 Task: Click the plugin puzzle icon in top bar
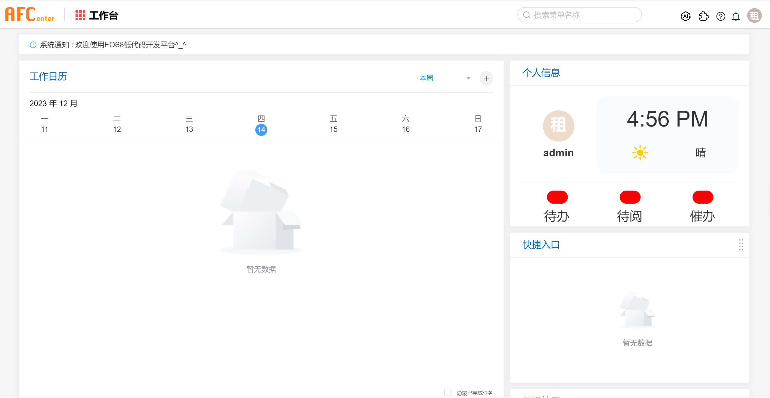point(704,16)
